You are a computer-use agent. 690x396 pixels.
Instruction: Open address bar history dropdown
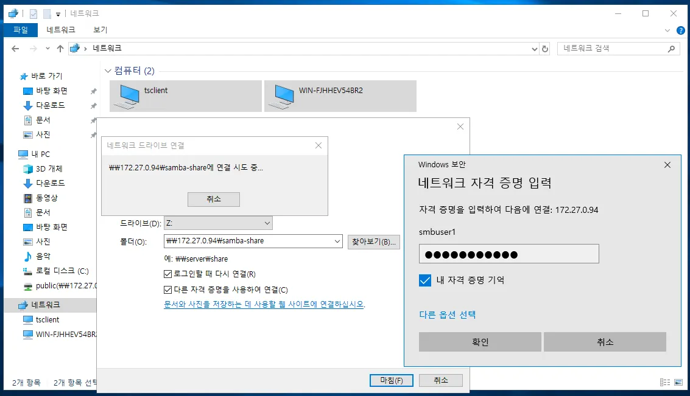(534, 49)
